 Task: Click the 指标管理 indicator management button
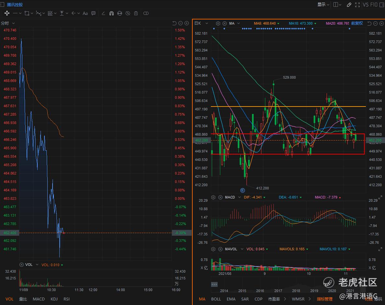(x=325, y=299)
